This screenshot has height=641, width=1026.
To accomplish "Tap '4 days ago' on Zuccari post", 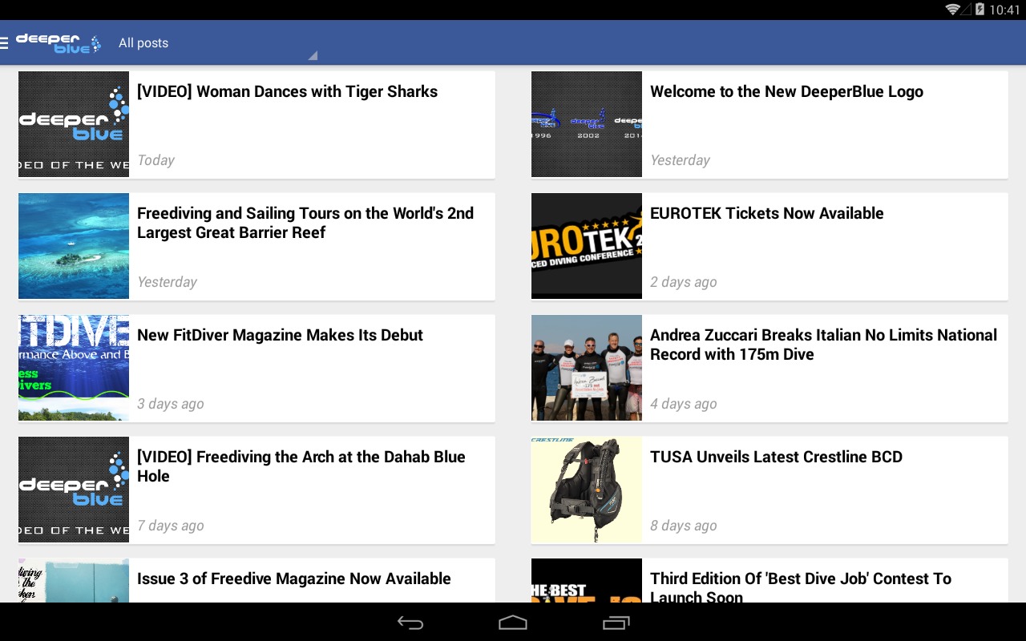I will pos(684,404).
